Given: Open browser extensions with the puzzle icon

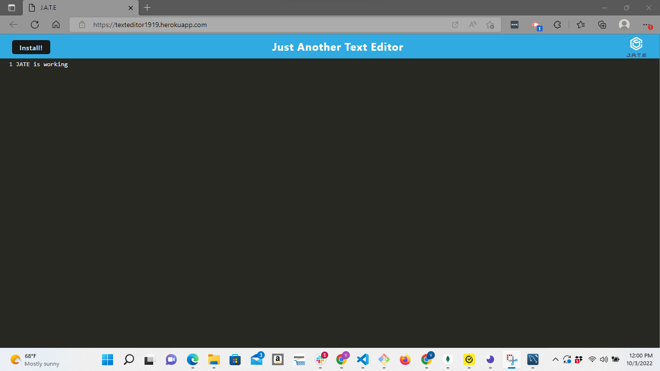Looking at the screenshot, I should pos(557,25).
